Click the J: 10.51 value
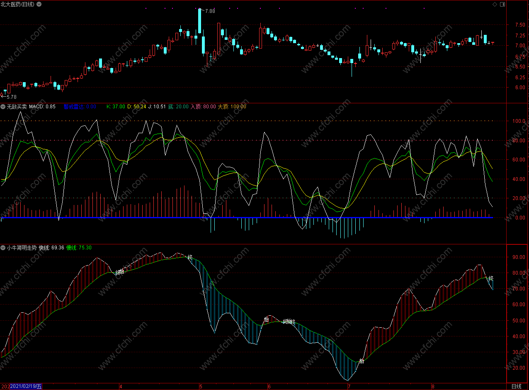Screen dimensions: 529x390 (158, 107)
